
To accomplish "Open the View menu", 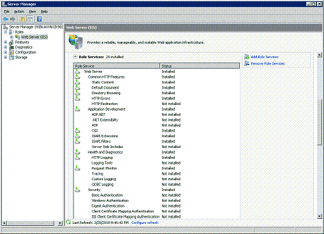I will pyautogui.click(x=32, y=11).
